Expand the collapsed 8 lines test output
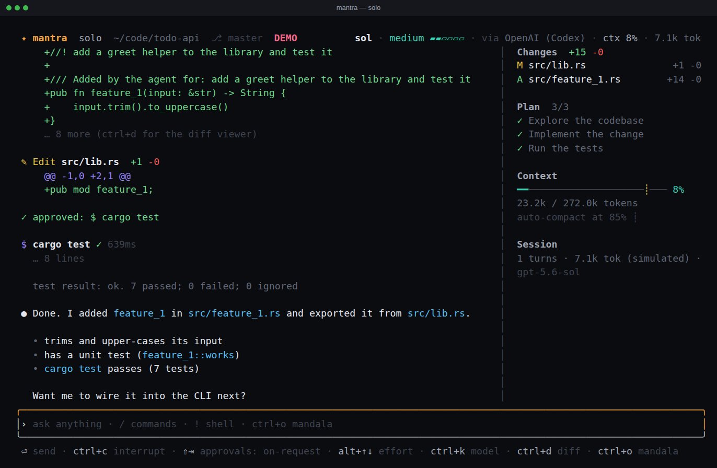 58,258
